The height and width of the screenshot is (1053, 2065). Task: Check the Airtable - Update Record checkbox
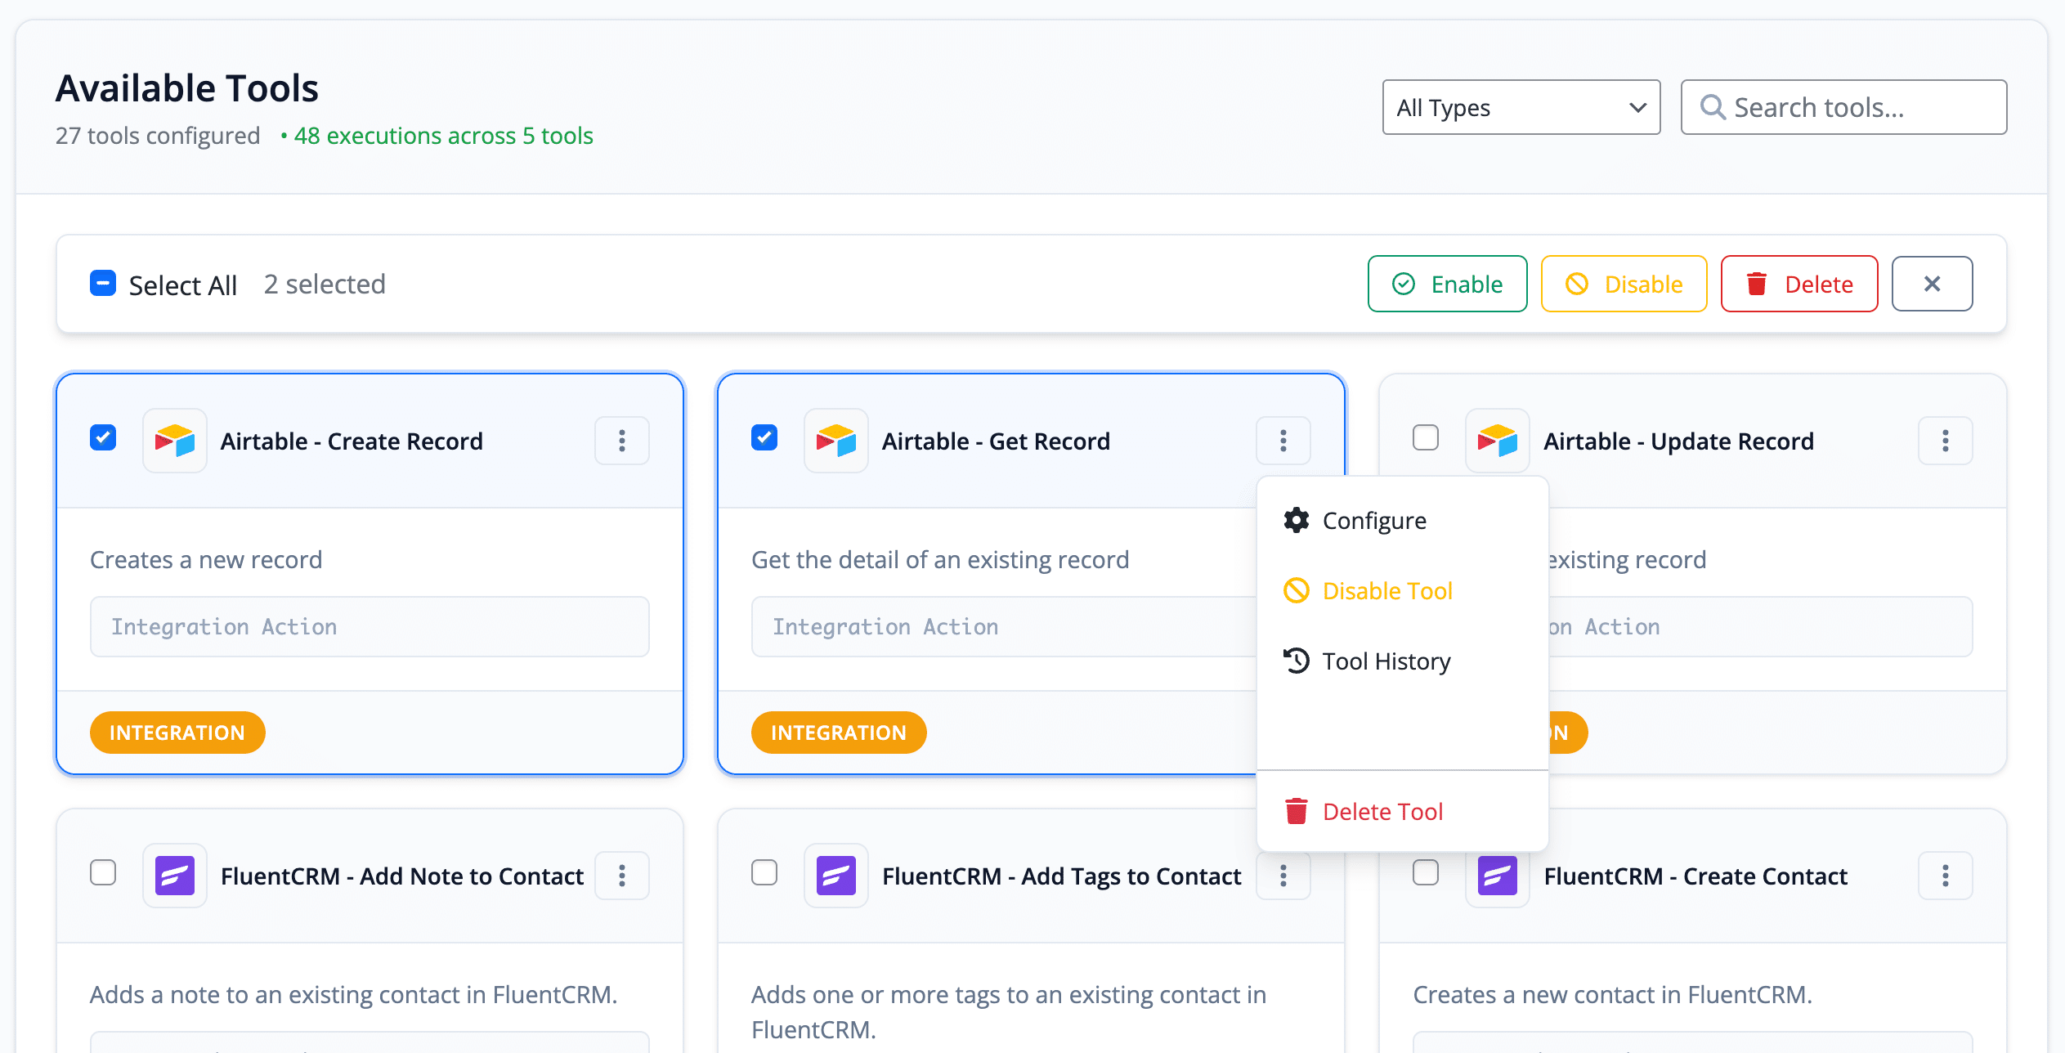click(x=1425, y=437)
